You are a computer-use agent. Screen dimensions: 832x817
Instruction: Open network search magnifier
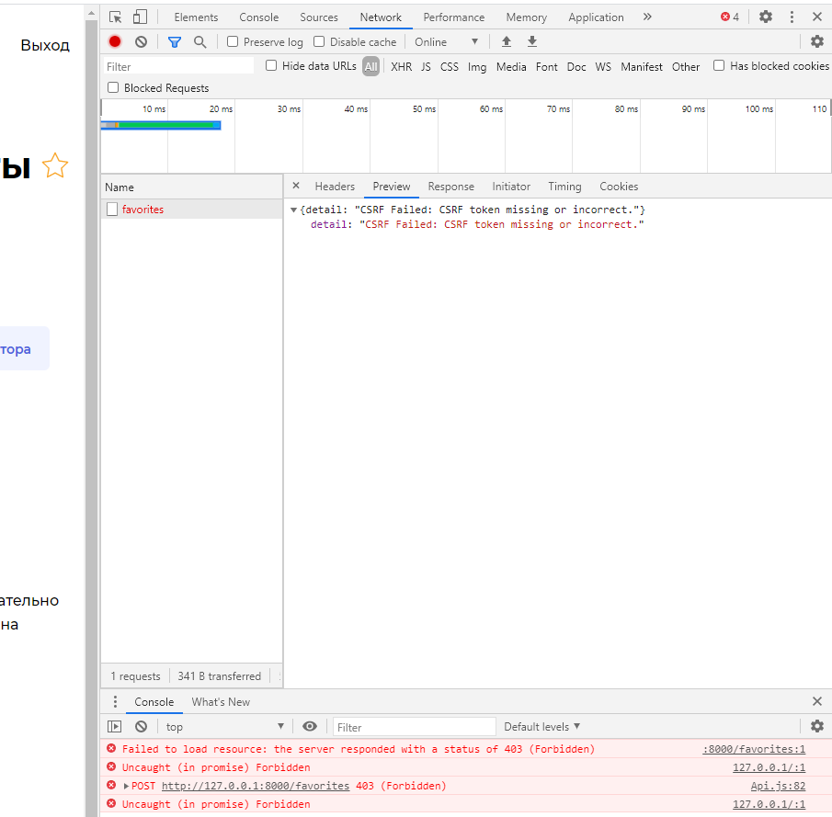click(x=199, y=41)
